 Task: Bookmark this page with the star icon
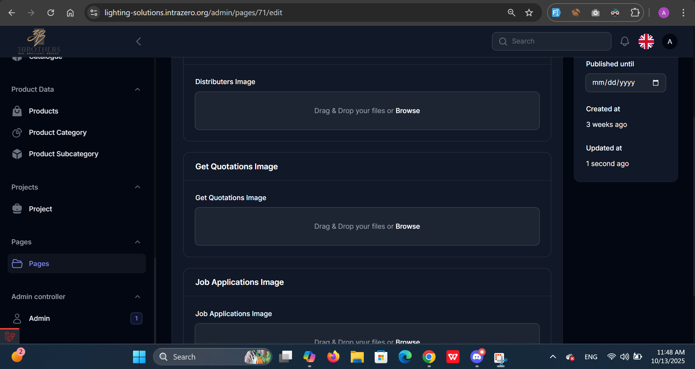pos(529,13)
